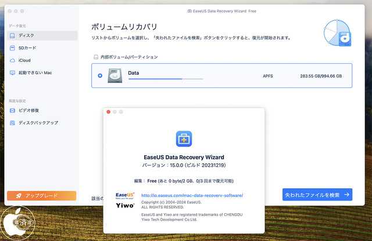Click the SD card icon in sidebar
372x241 pixels.
pos(12,48)
